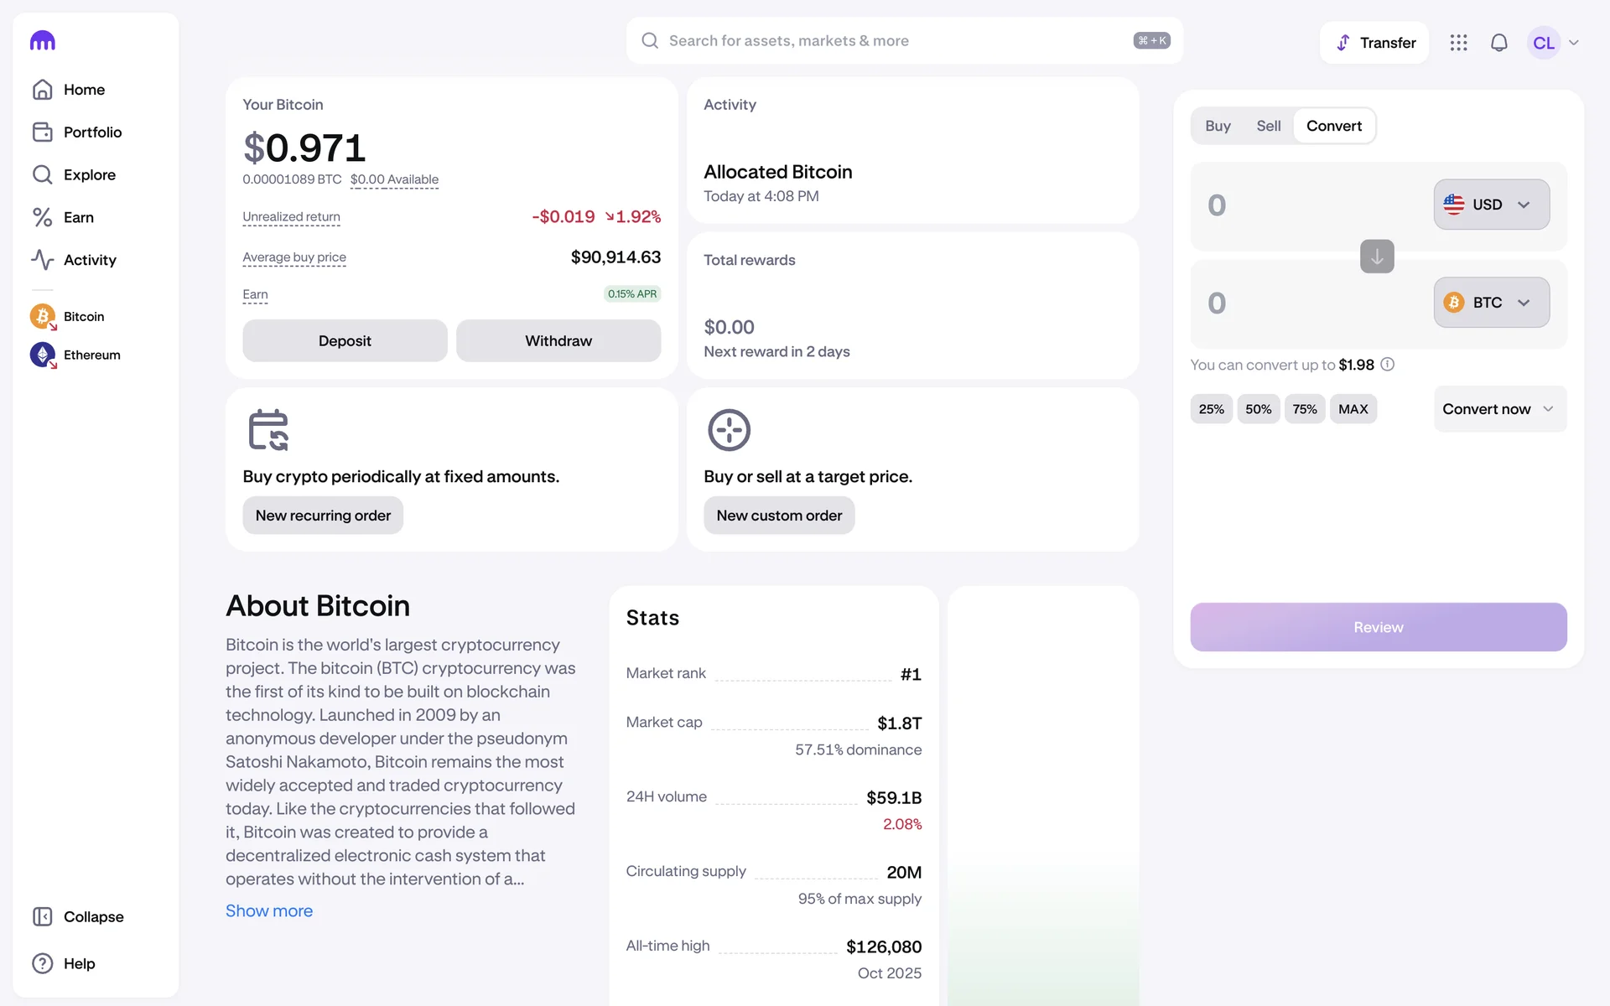
Task: Click the swap direction arrow icon
Action: click(x=1377, y=257)
